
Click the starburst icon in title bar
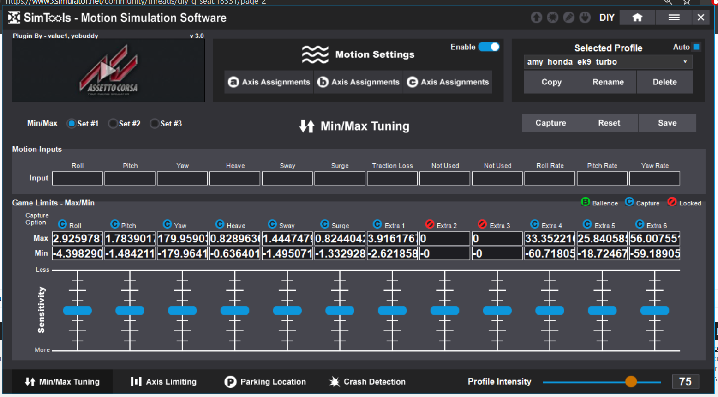coord(552,18)
